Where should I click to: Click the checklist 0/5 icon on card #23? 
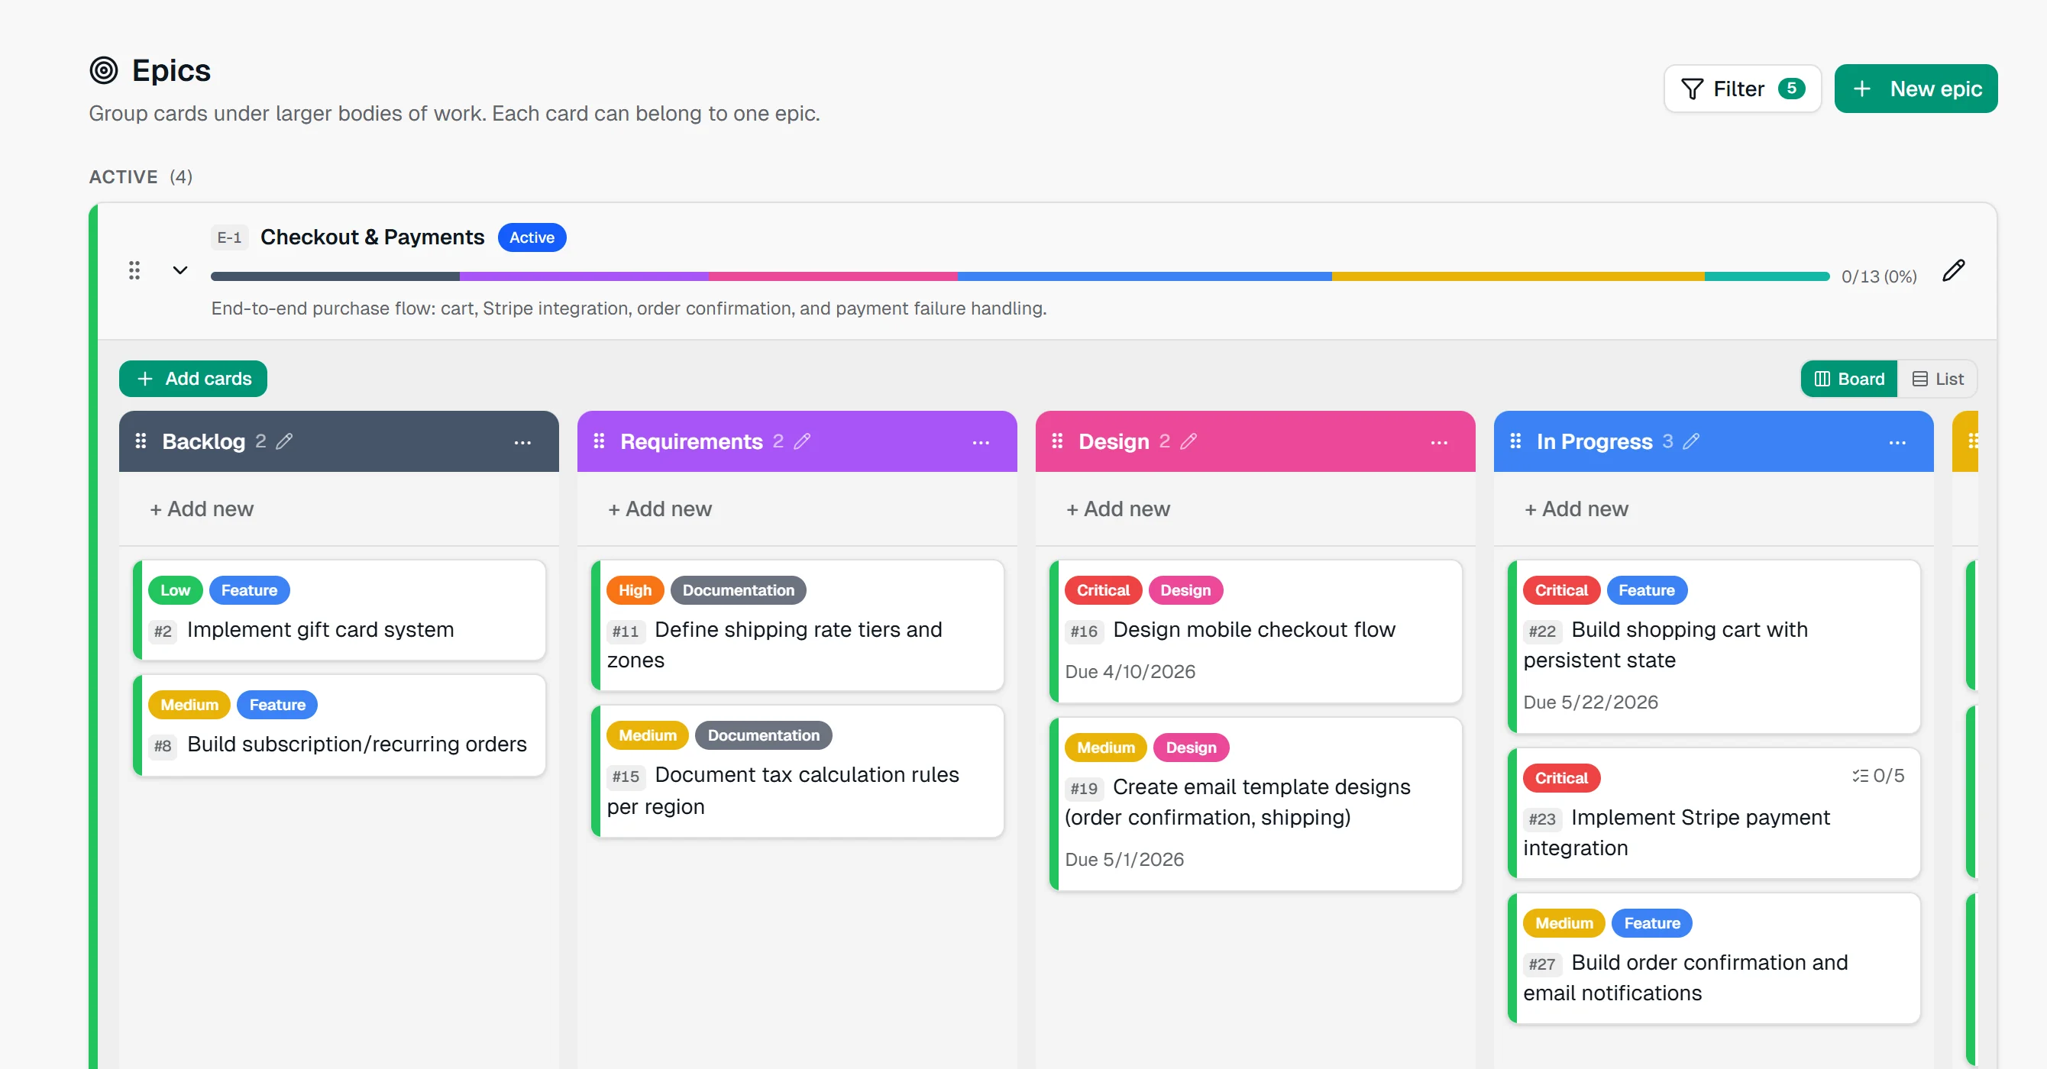click(x=1877, y=776)
